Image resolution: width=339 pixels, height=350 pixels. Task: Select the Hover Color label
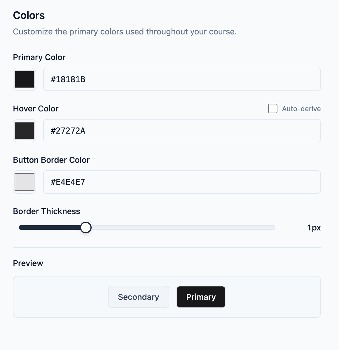[x=35, y=108]
